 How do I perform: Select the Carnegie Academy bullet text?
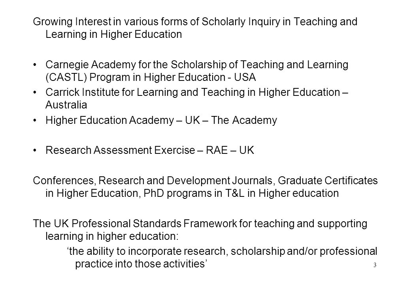[197, 65]
